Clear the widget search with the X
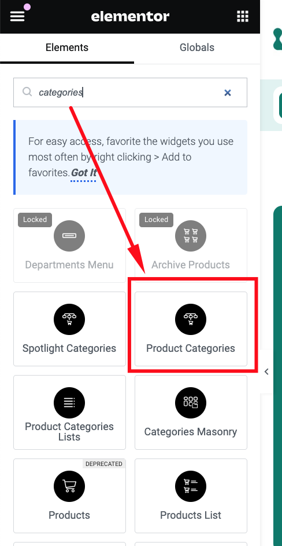 click(228, 93)
